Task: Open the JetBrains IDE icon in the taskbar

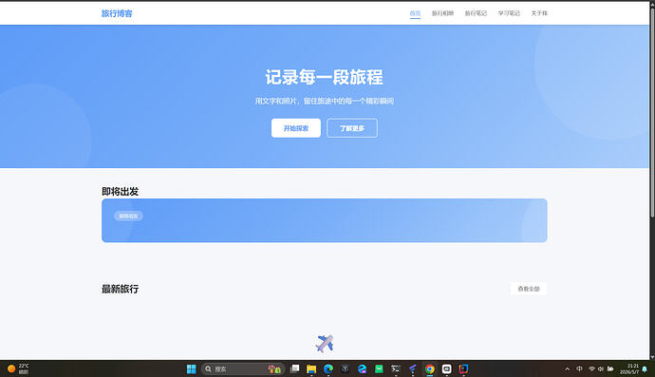Action: click(x=463, y=368)
